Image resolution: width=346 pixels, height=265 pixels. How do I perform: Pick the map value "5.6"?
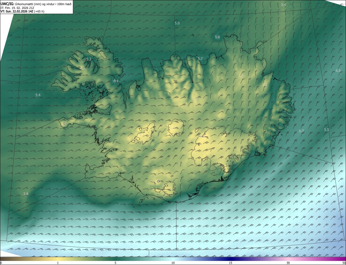tap(217, 37)
